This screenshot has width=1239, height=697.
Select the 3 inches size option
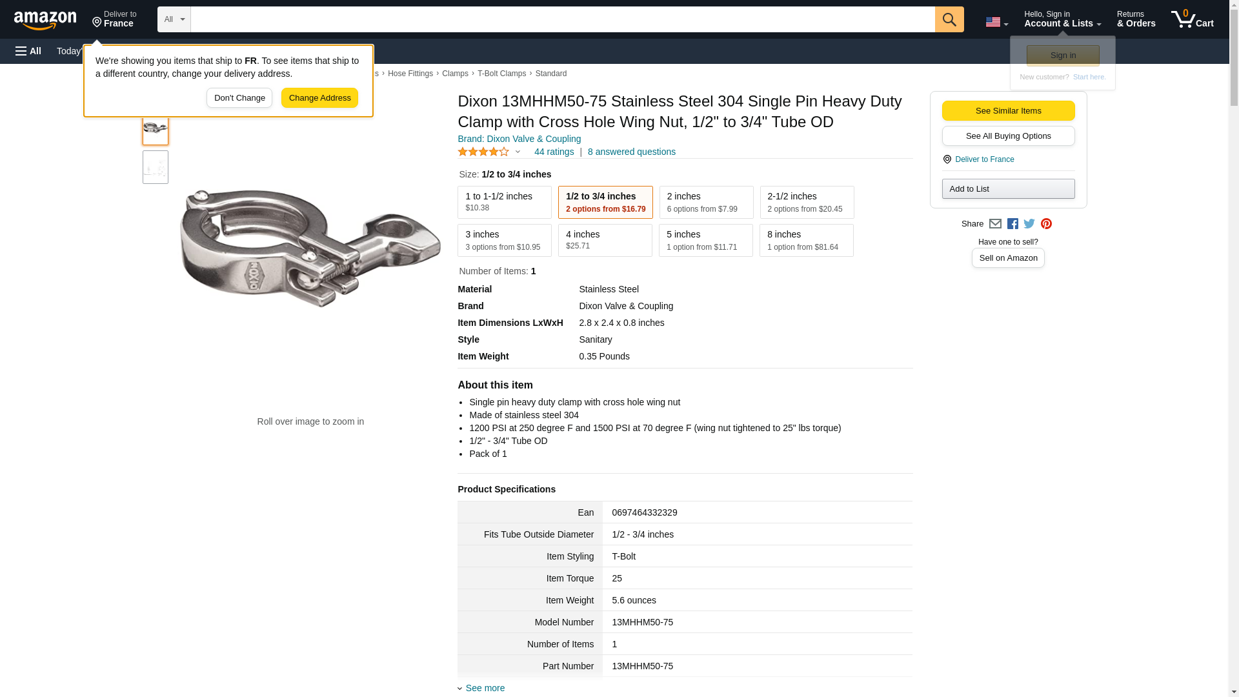[x=504, y=240]
